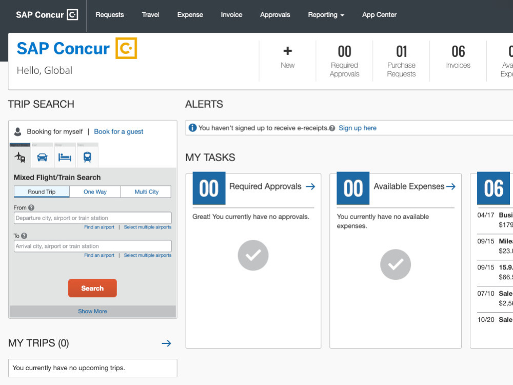Click the 07/10 Sale task row
This screenshot has height=385, width=513.
[495, 299]
